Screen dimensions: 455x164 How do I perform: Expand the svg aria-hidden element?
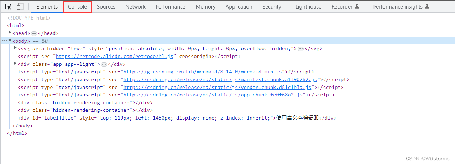tap(15, 48)
